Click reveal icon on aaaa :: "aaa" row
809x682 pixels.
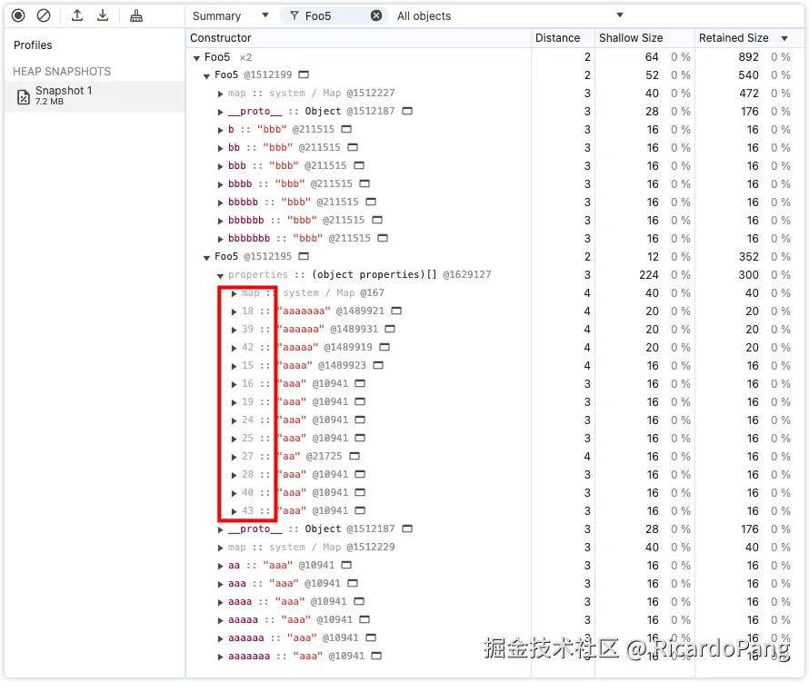coord(359,601)
